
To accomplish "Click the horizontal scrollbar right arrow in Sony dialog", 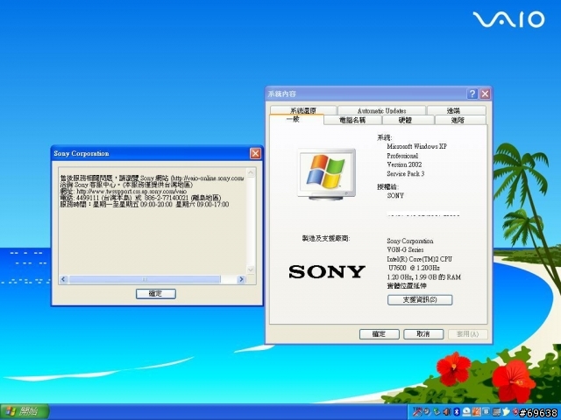I will (x=241, y=279).
